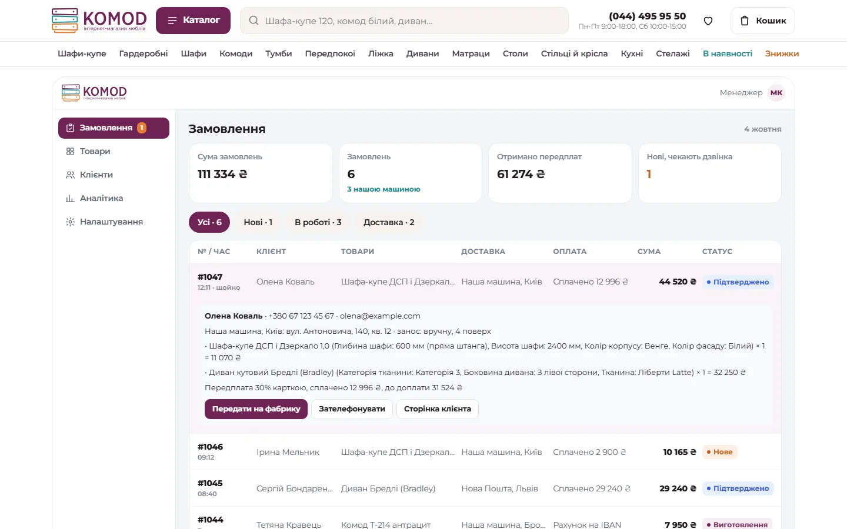This screenshot has width=847, height=529.
Task: Click the МК manager avatar
Action: 776,93
